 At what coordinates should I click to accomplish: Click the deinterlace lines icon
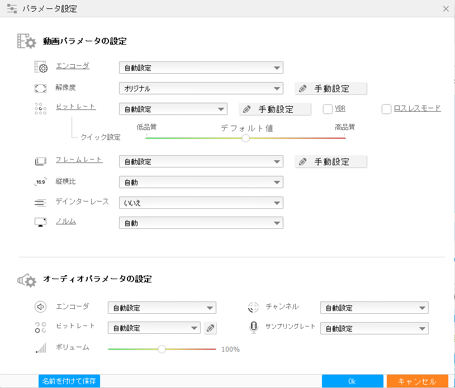tap(40, 202)
